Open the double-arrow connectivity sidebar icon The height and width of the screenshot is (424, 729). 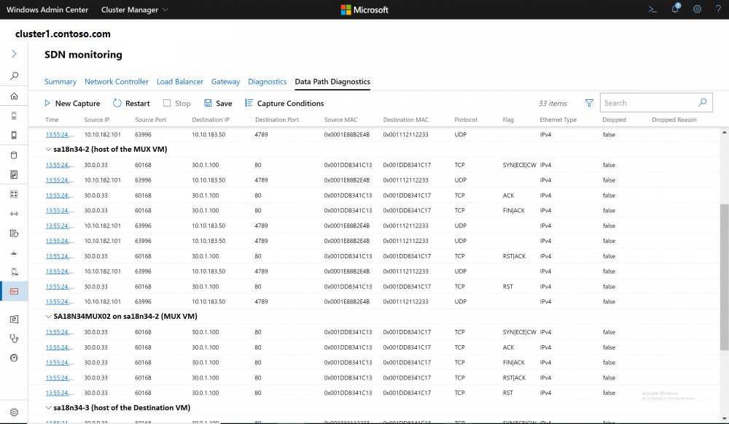(14, 214)
